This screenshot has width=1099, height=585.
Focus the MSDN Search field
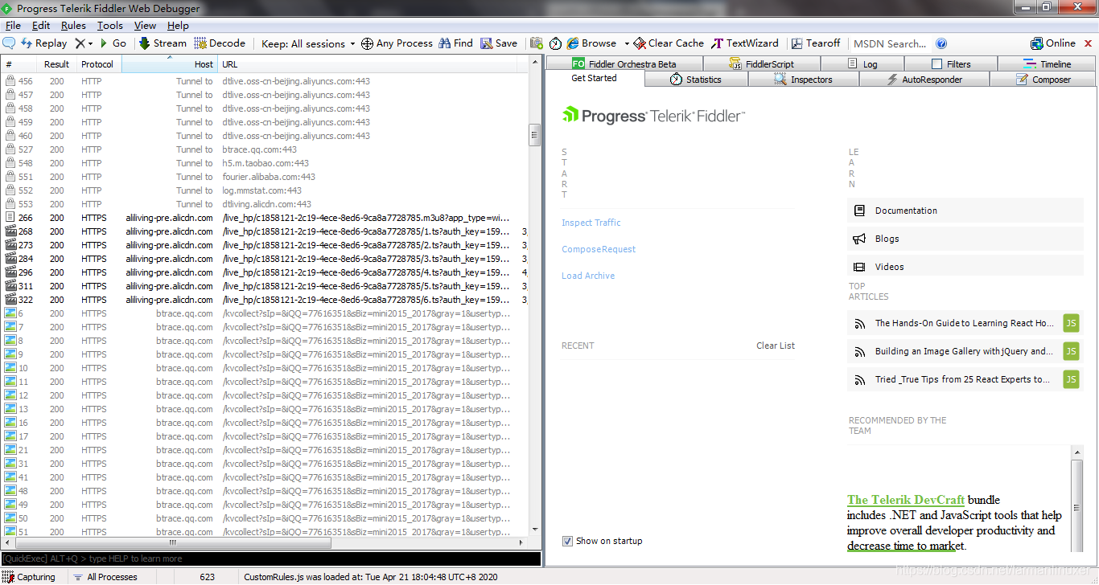891,43
